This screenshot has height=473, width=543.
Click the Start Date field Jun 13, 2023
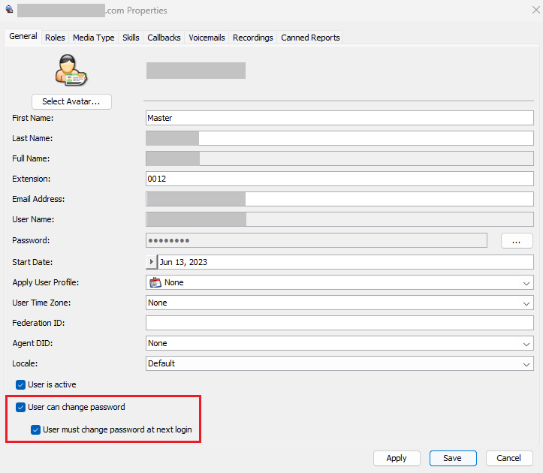tap(345, 262)
